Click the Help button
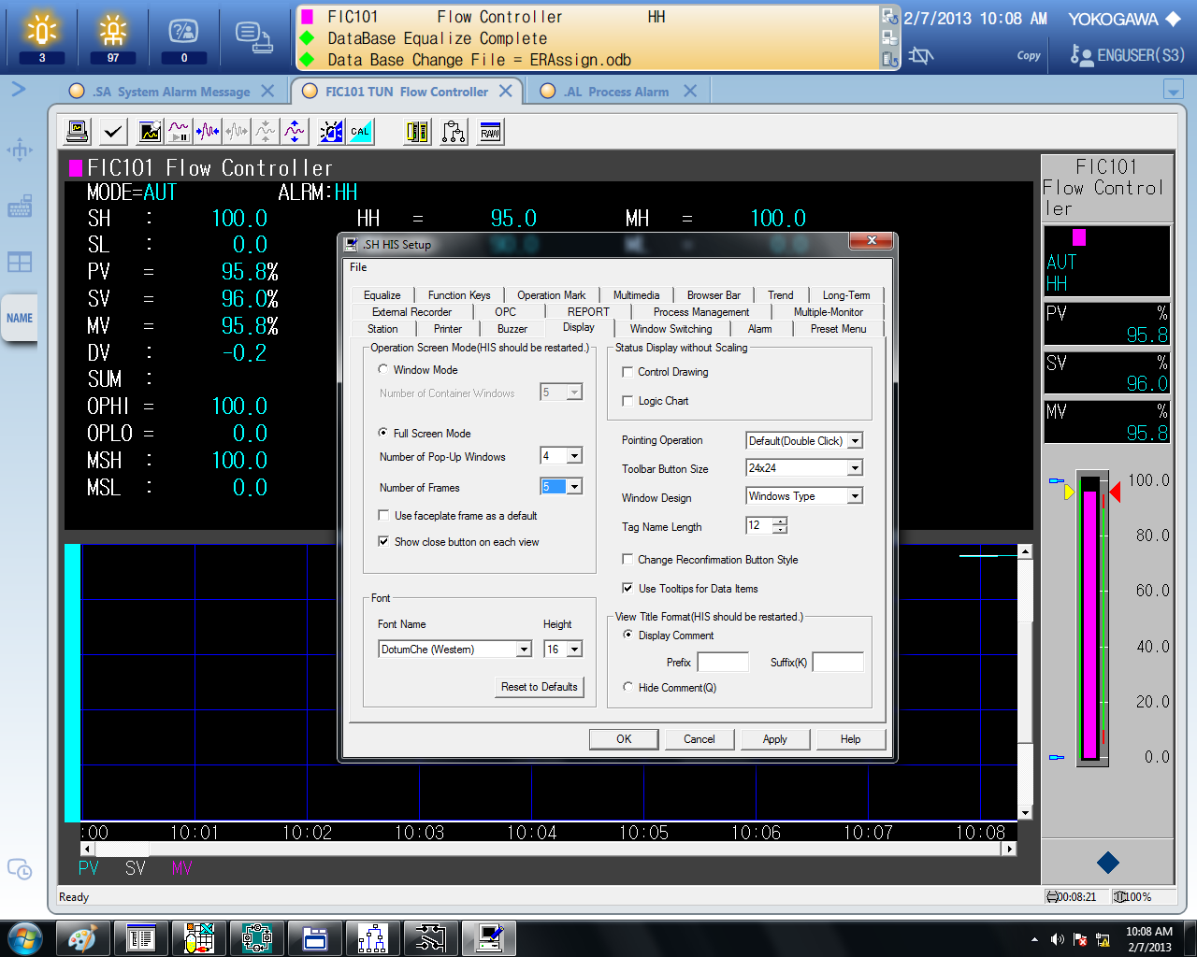1197x957 pixels. click(850, 739)
